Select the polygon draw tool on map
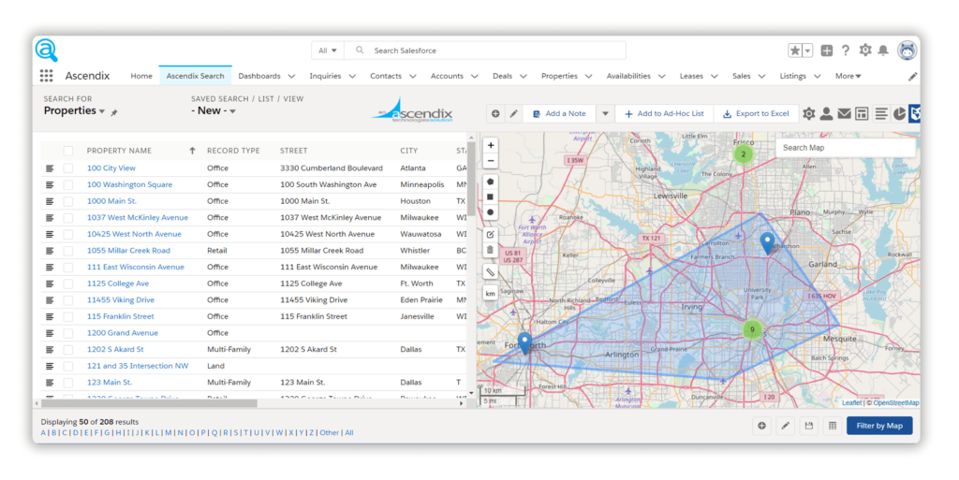This screenshot has height=480, width=959. (x=491, y=182)
